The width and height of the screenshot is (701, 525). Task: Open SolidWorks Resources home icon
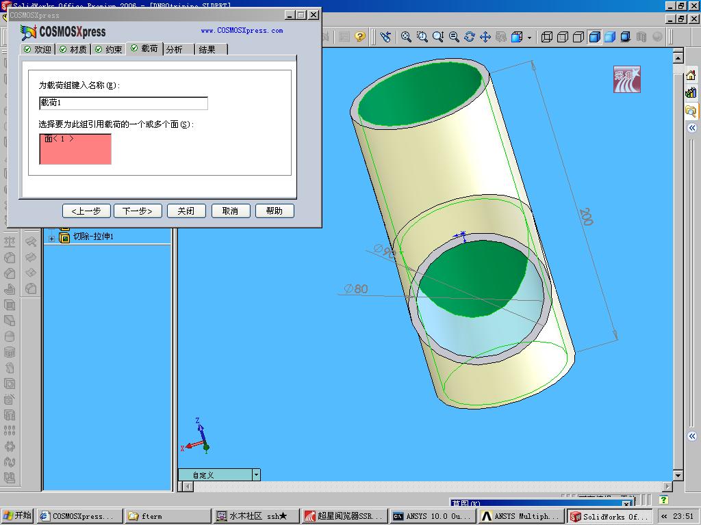point(691,75)
